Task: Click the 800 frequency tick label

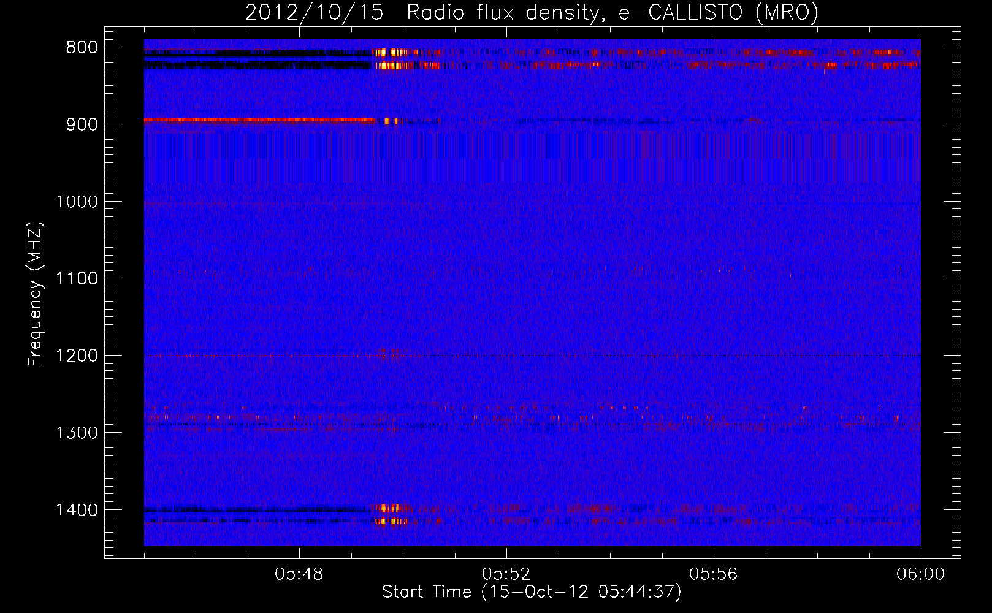Action: coord(82,48)
